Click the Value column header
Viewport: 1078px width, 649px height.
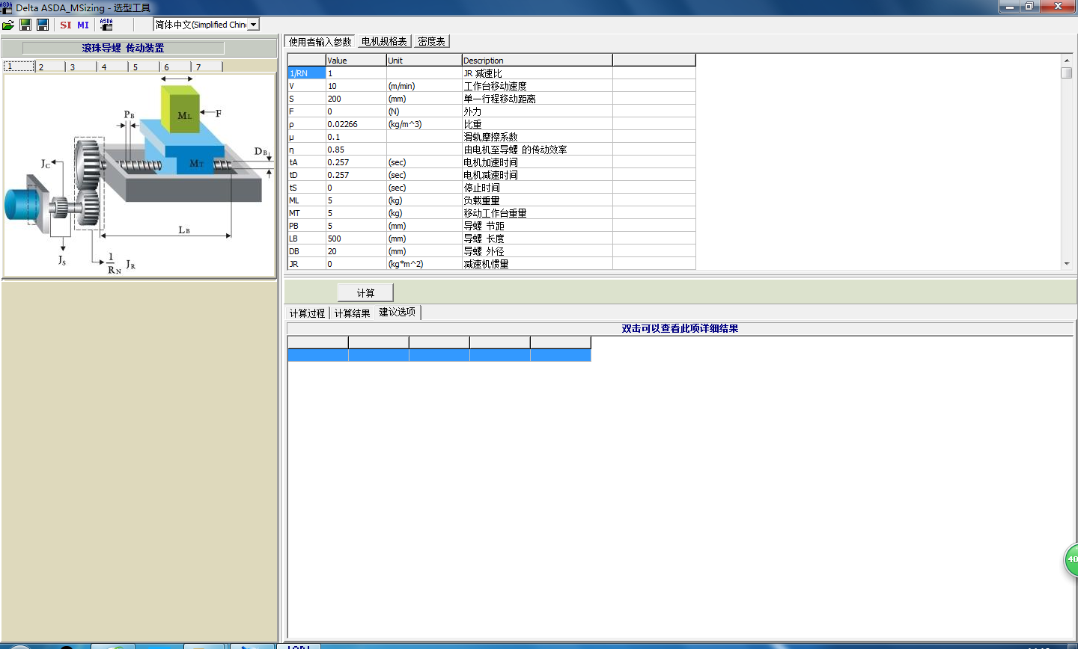click(356, 61)
